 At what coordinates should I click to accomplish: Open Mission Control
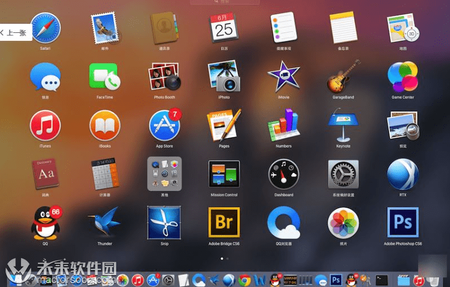224,174
